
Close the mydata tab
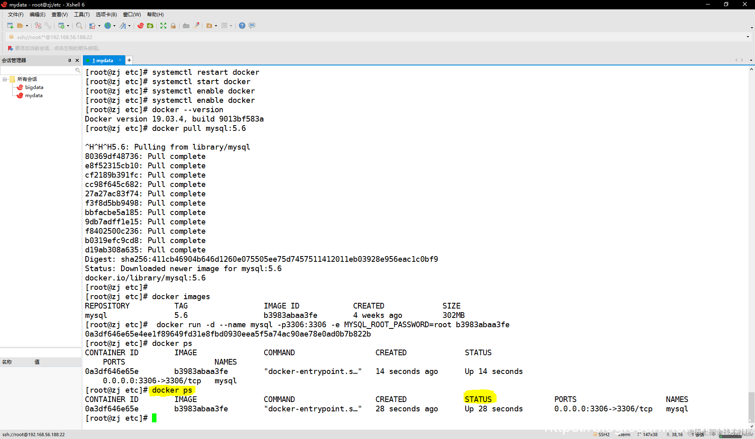tap(120, 60)
